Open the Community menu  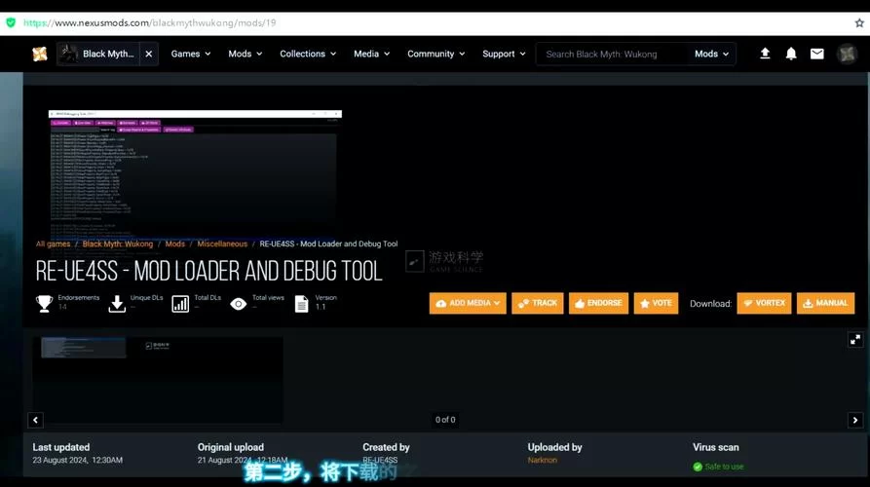(435, 55)
